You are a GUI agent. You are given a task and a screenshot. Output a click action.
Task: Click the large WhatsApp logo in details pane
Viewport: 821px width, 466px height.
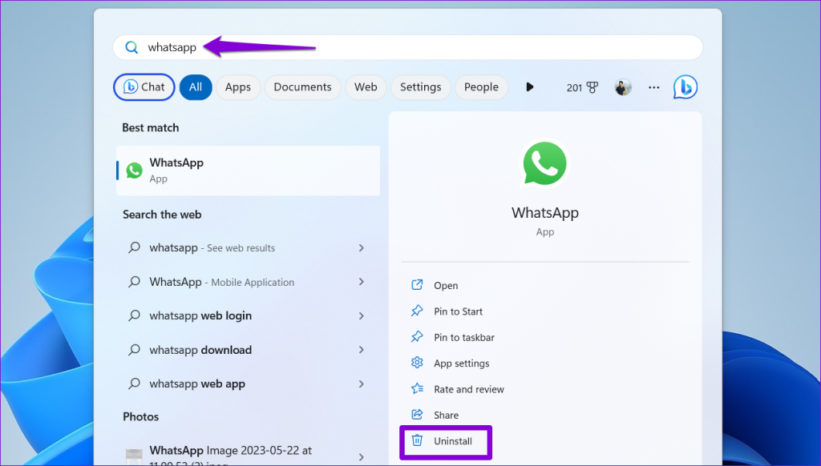tap(544, 163)
